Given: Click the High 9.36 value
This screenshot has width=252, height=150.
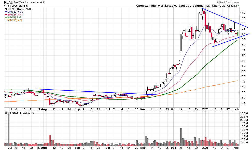Looking at the screenshot, I should pyautogui.click(x=157, y=6).
